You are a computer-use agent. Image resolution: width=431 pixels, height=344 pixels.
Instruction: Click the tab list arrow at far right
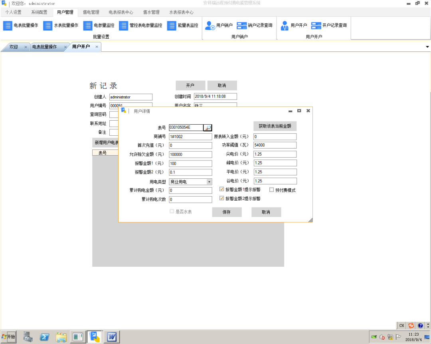click(x=427, y=47)
